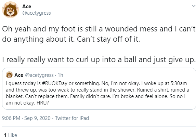Image resolution: width=196 pixels, height=137 pixels.
Task: Select the main tweet text paragraph
Action: tap(99, 44)
